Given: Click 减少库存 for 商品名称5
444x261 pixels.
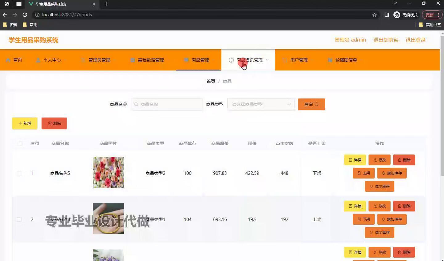Looking at the screenshot, I should click(380, 187).
